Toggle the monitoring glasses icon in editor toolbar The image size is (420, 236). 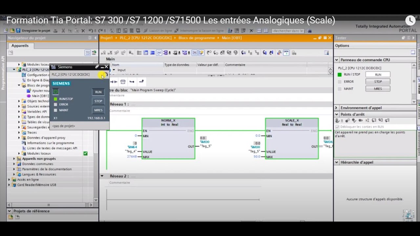(x=286, y=52)
